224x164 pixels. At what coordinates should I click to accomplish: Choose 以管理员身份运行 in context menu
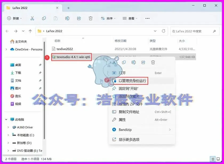coord(142,81)
